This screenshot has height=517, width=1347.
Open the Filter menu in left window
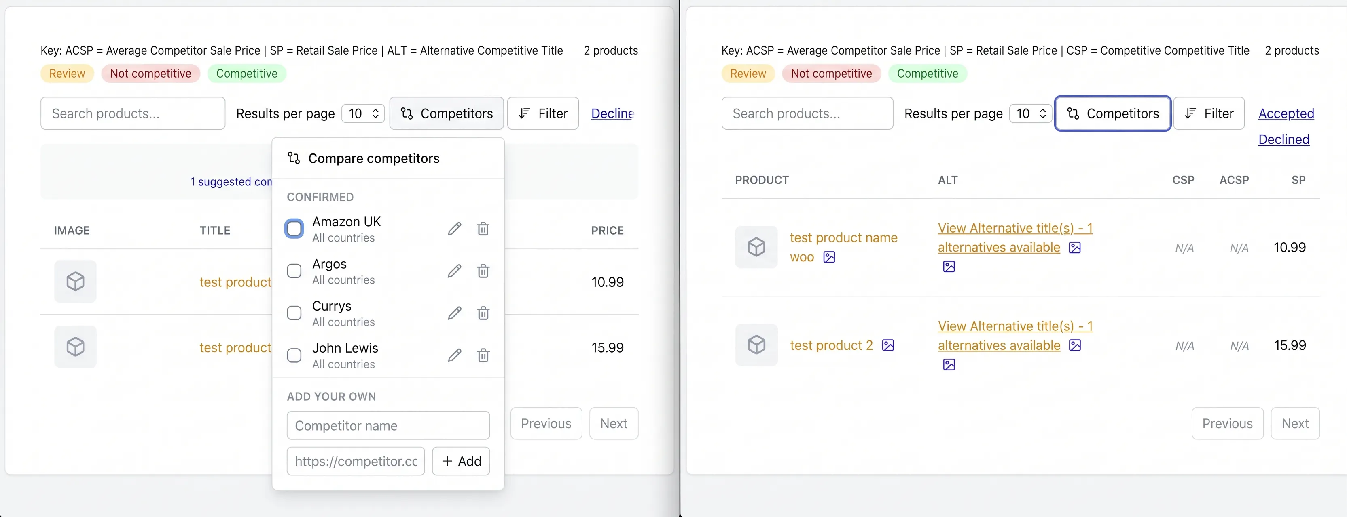pyautogui.click(x=543, y=113)
